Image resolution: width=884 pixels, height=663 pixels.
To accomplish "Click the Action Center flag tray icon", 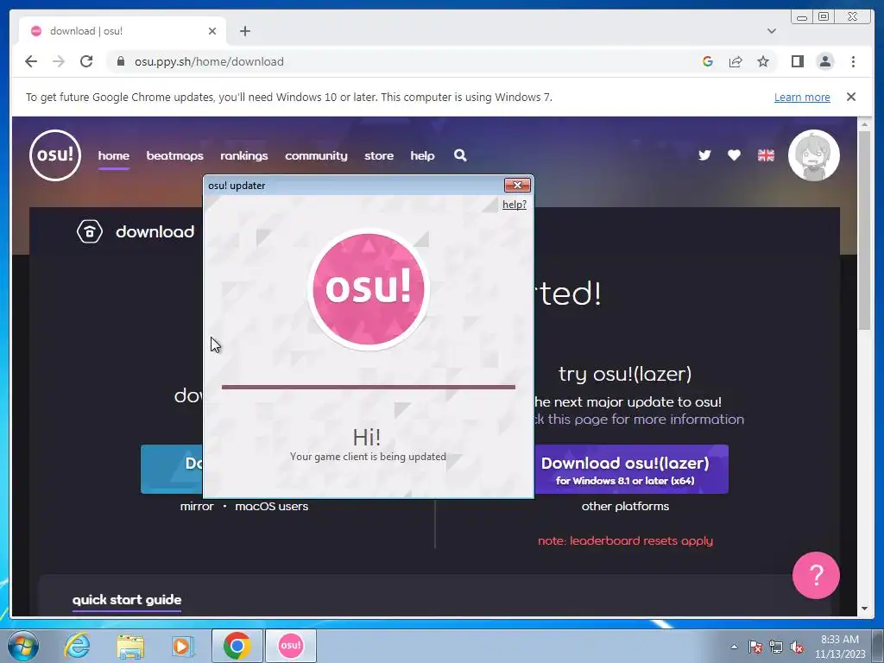I will [755, 647].
